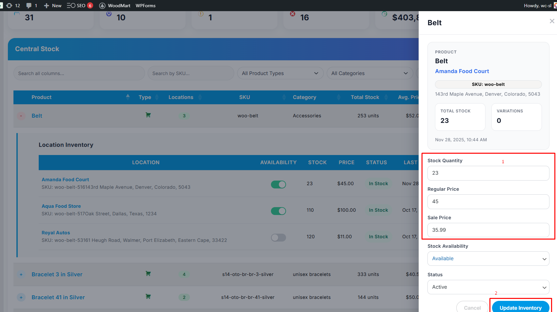The image size is (557, 312).
Task: Open the Stock Availability dropdown
Action: click(488, 259)
